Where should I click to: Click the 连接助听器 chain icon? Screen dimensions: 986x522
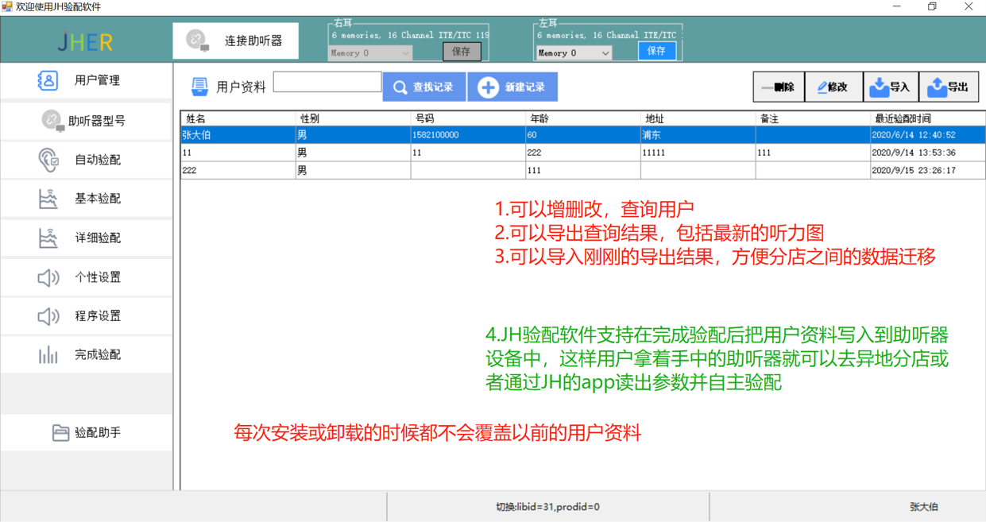pyautogui.click(x=196, y=41)
